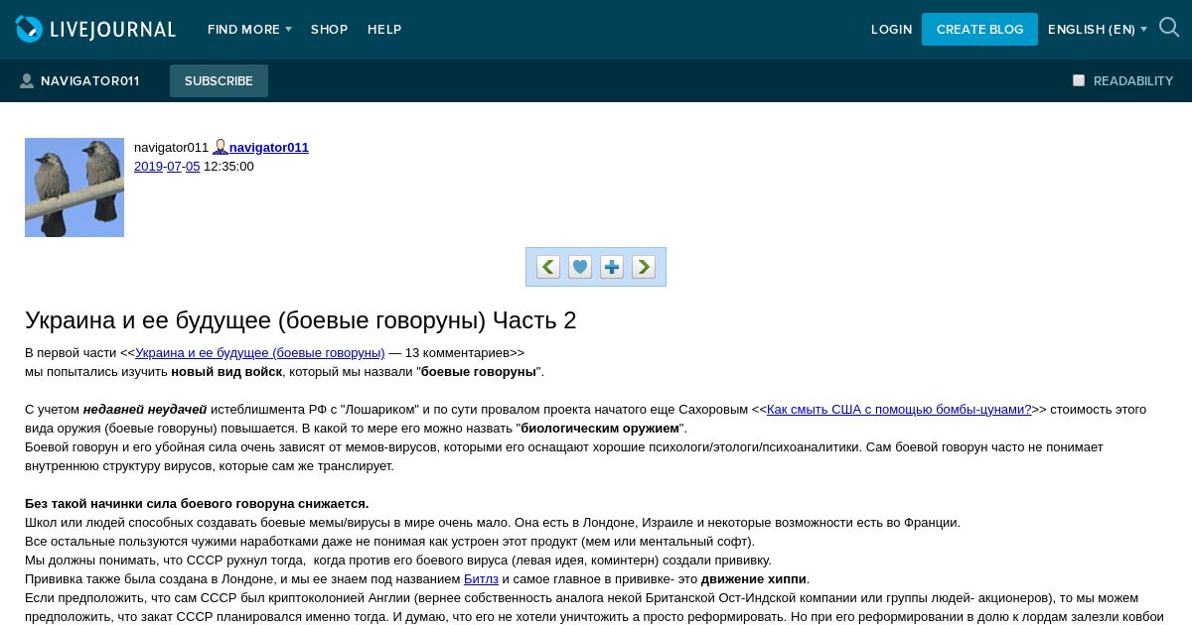Click the year 2019 date link
The image size is (1192, 625).
click(x=148, y=166)
